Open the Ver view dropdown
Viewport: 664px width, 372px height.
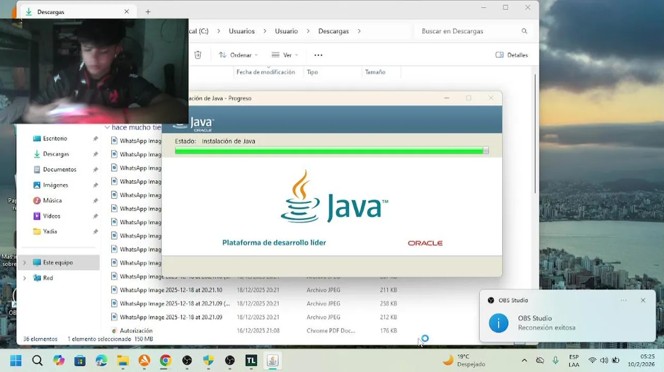click(284, 55)
